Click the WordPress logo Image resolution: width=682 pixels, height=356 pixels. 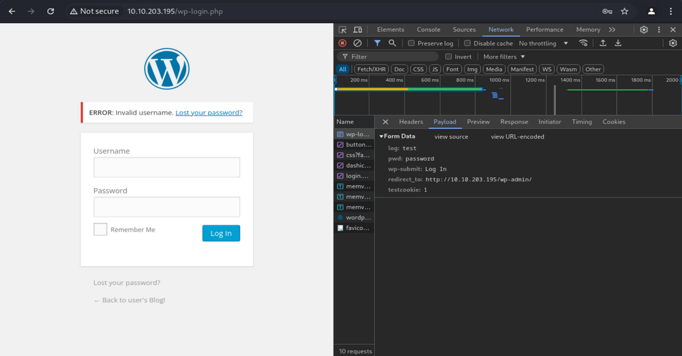(x=167, y=69)
